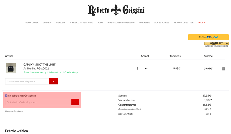231x134 pixels.
Task: Open the SALE % section
Action: coord(202,22)
